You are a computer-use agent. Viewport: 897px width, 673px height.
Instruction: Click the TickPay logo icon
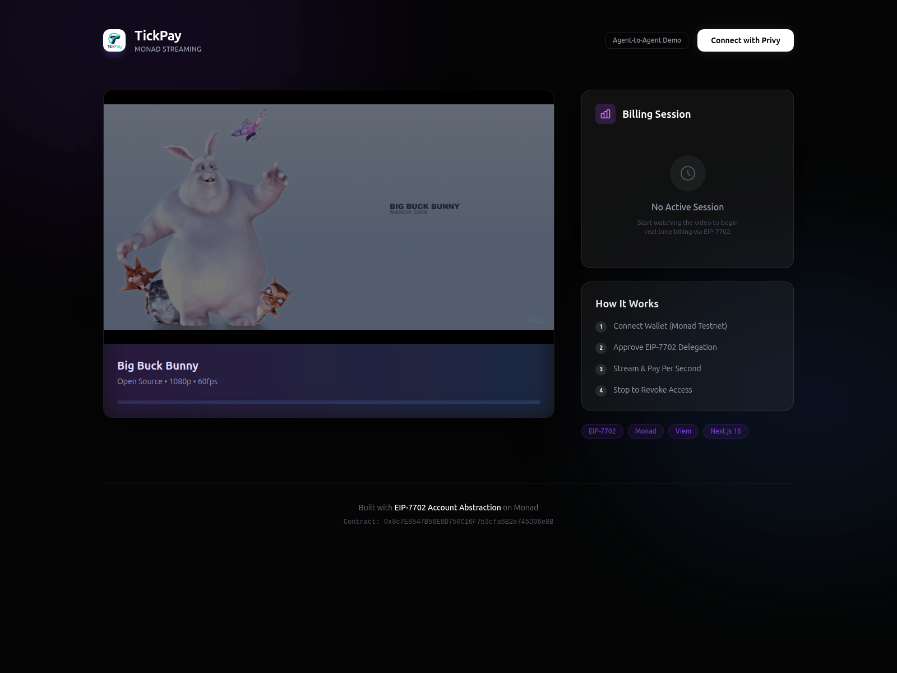[x=114, y=40]
